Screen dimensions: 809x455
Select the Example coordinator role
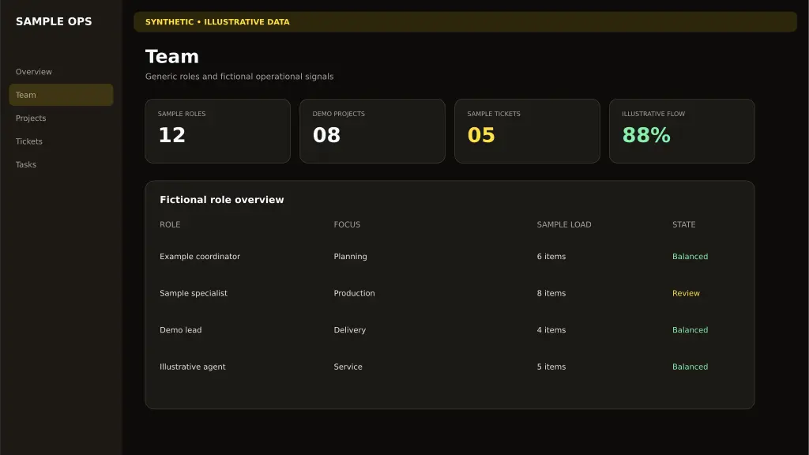(x=200, y=257)
